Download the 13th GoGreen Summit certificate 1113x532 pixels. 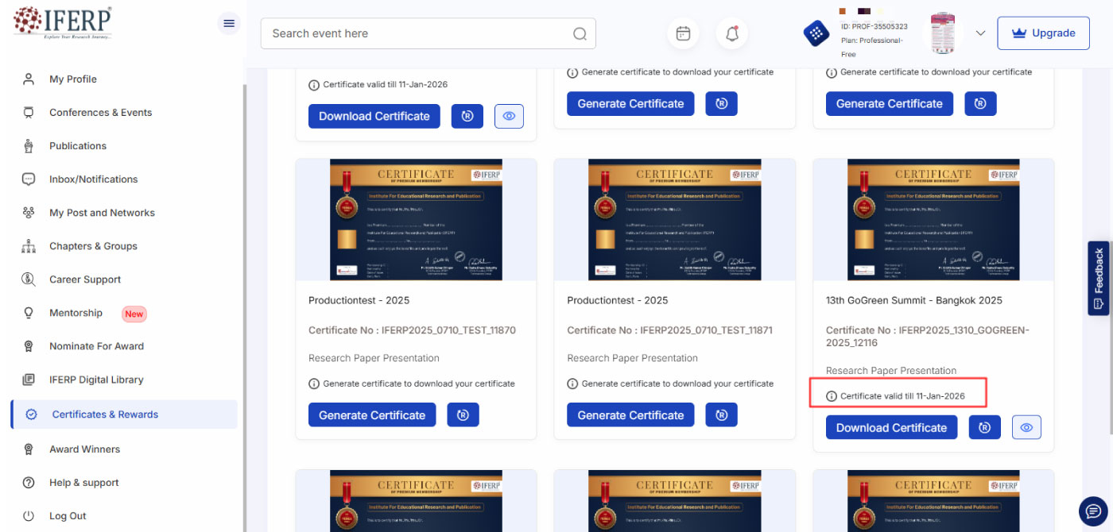pyautogui.click(x=891, y=427)
